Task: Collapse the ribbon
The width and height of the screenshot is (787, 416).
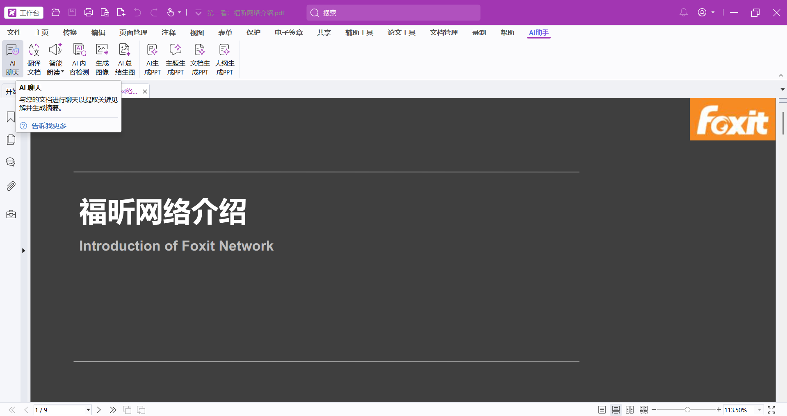Action: (781, 75)
